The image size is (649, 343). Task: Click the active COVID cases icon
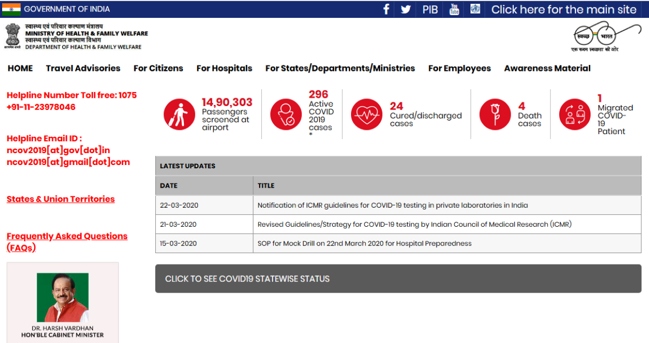coord(286,114)
